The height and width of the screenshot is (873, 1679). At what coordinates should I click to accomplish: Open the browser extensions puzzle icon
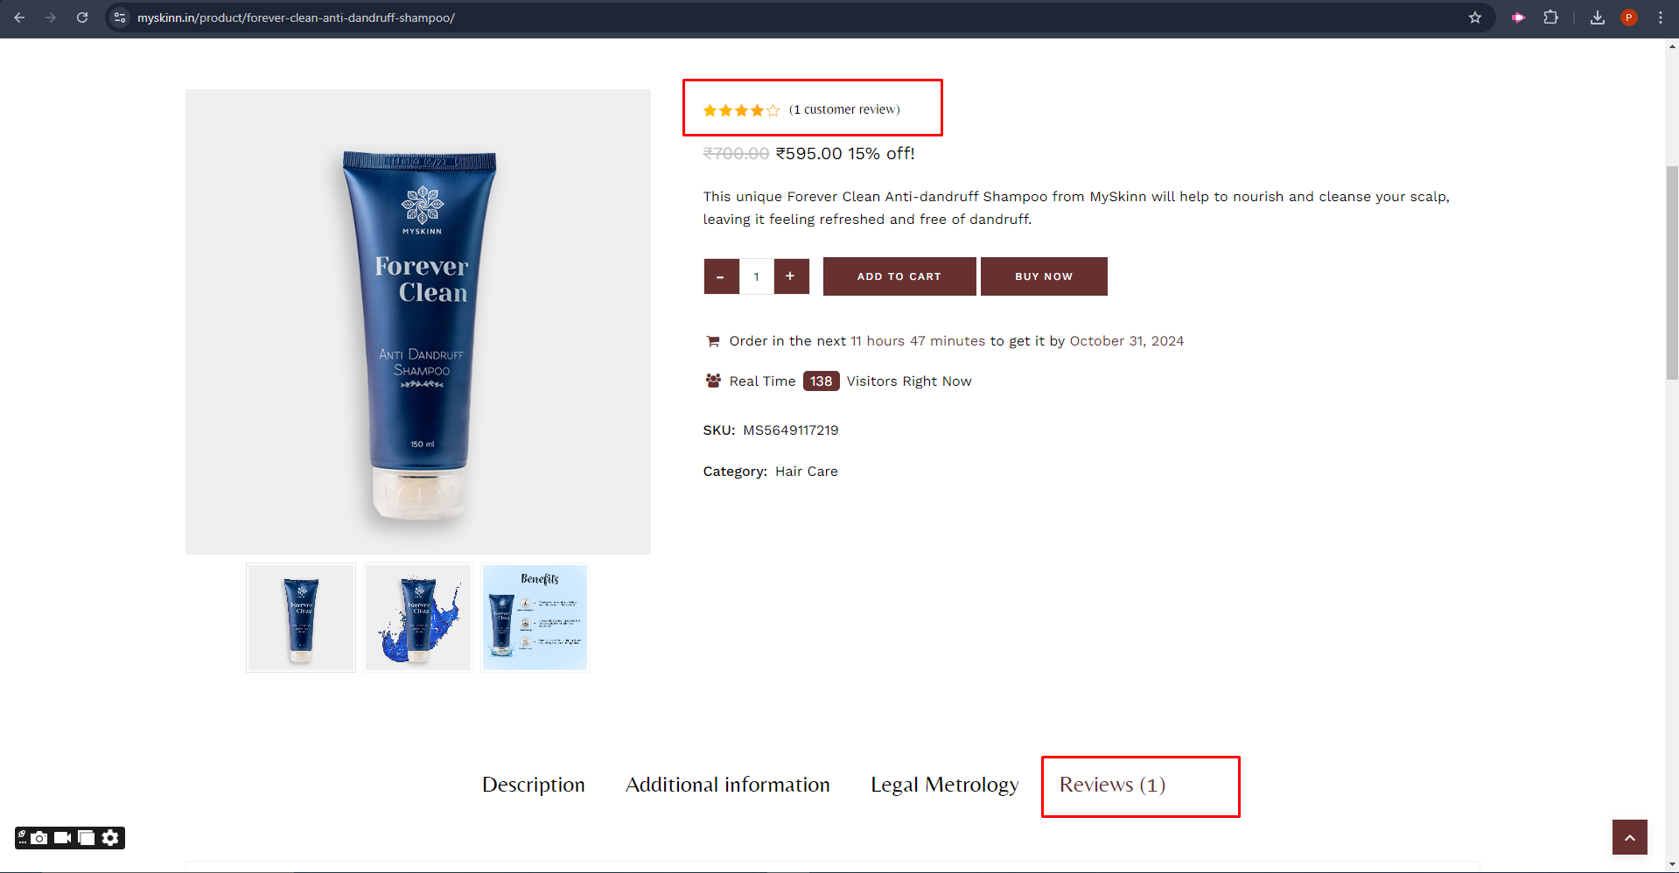coord(1550,17)
